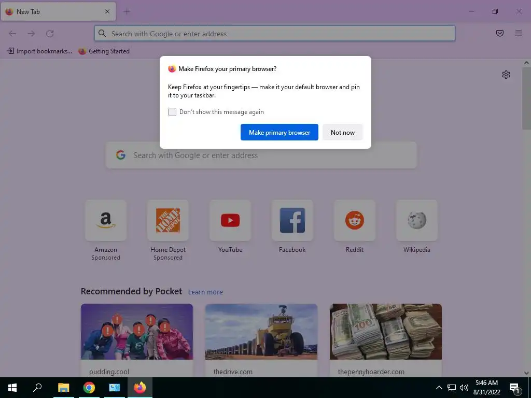Image resolution: width=531 pixels, height=398 pixels.
Task: Open thepennyhoarder.com story thumbnail
Action: click(x=386, y=332)
